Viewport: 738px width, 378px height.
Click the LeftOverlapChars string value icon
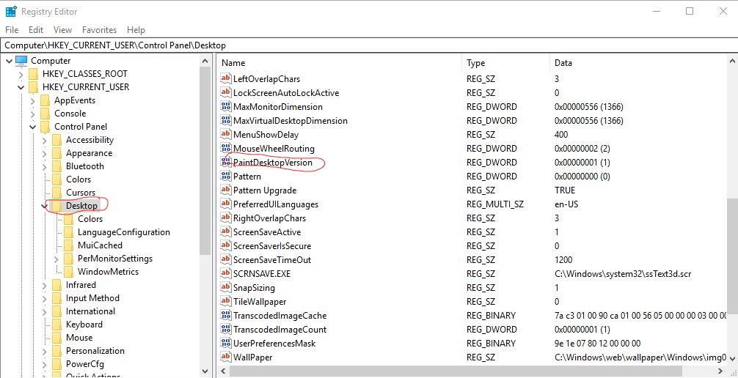226,78
